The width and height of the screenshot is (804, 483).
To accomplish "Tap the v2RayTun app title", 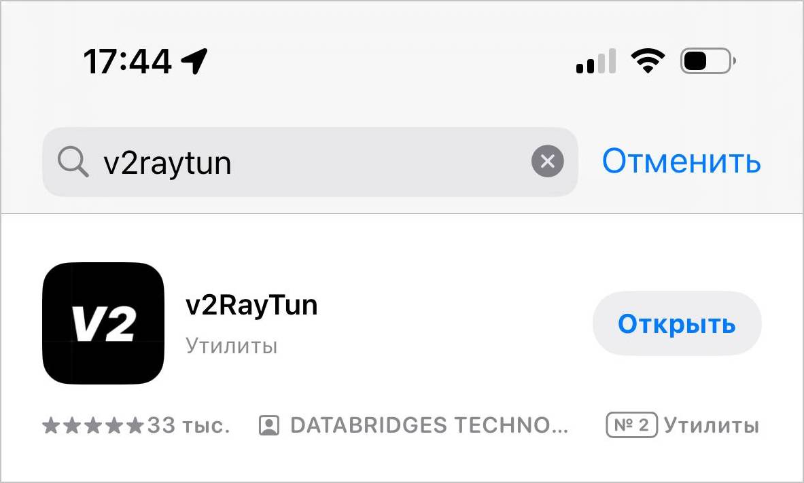I will (251, 306).
